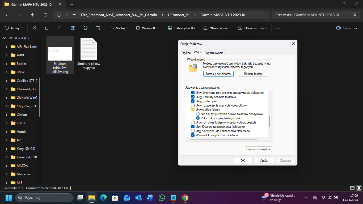Expand the AUDI folder in sidebar

point(7,55)
